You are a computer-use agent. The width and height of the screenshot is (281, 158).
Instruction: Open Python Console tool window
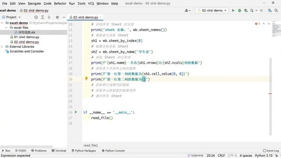pos(113,151)
